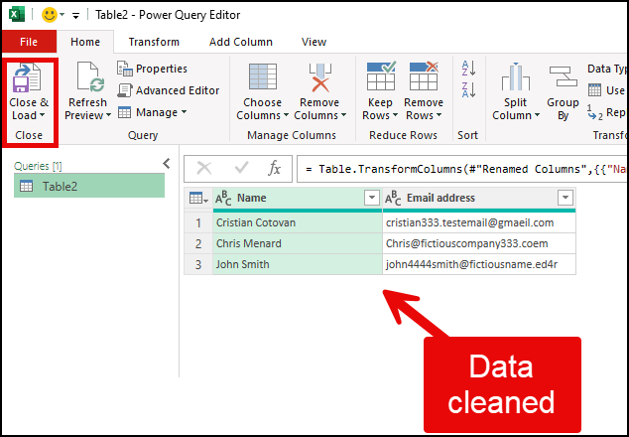This screenshot has height=437, width=629.
Task: Sort descending Z to A
Action: 468,89
